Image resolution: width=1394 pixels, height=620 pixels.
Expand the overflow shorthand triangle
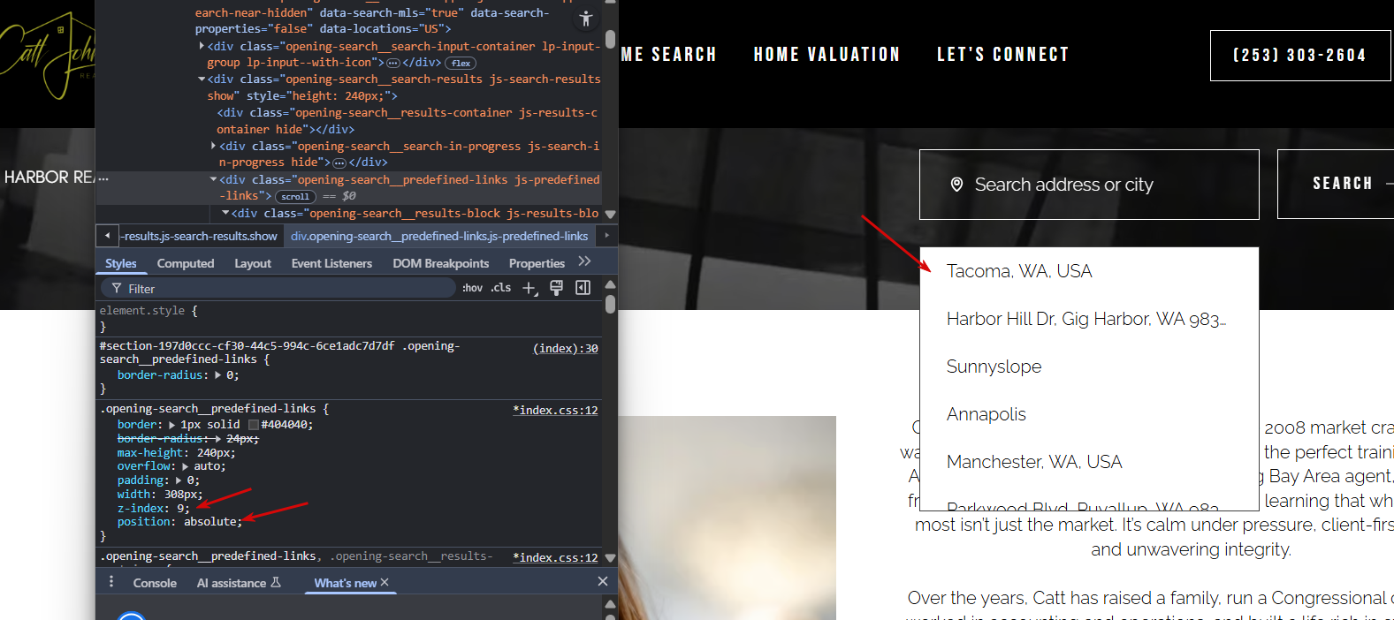[185, 466]
